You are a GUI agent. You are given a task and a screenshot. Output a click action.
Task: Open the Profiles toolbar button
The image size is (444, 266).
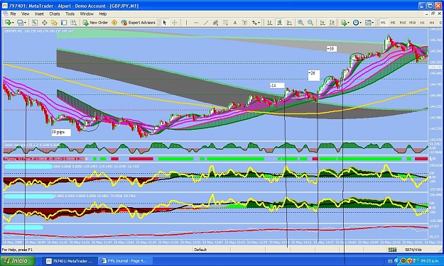point(20,23)
